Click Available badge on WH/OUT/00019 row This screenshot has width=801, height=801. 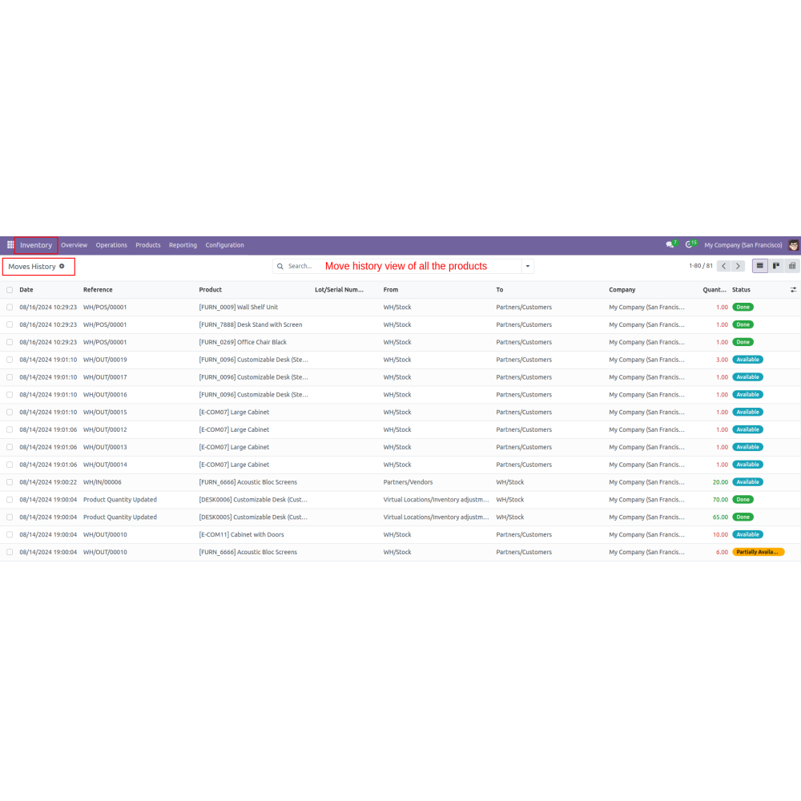pos(747,360)
